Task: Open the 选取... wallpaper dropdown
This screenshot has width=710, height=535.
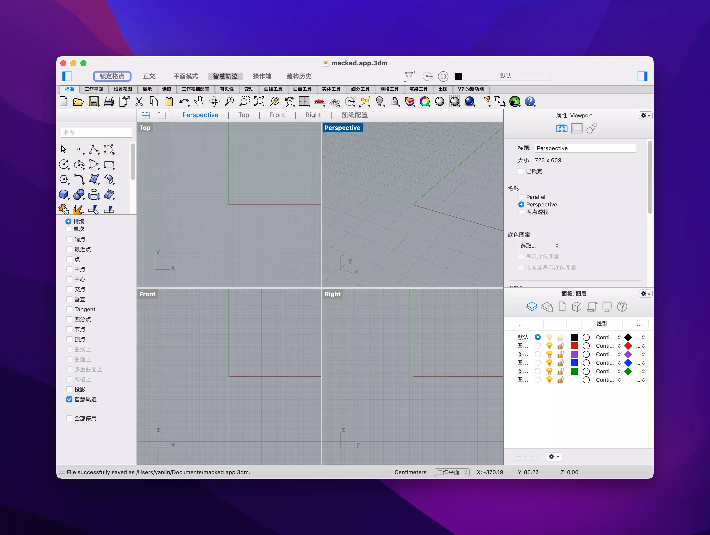Action: pyautogui.click(x=539, y=246)
